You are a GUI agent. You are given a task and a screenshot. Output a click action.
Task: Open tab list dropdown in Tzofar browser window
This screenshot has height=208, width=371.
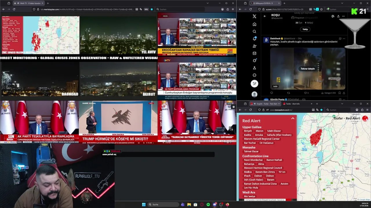[342, 104]
